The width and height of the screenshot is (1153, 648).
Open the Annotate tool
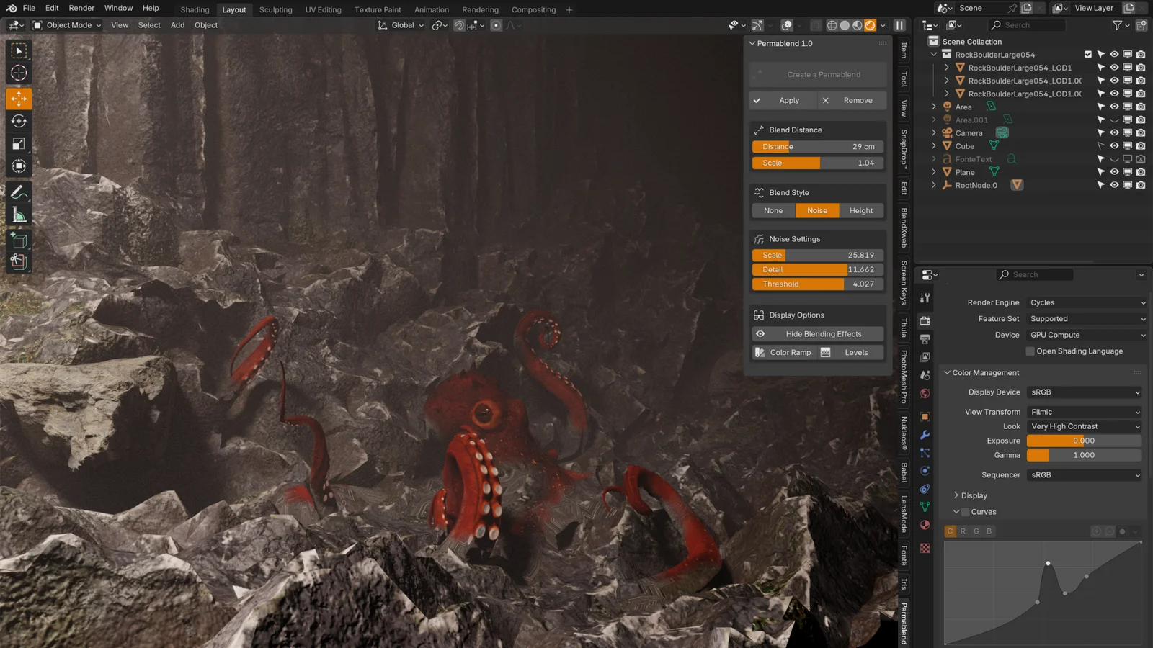pyautogui.click(x=19, y=192)
